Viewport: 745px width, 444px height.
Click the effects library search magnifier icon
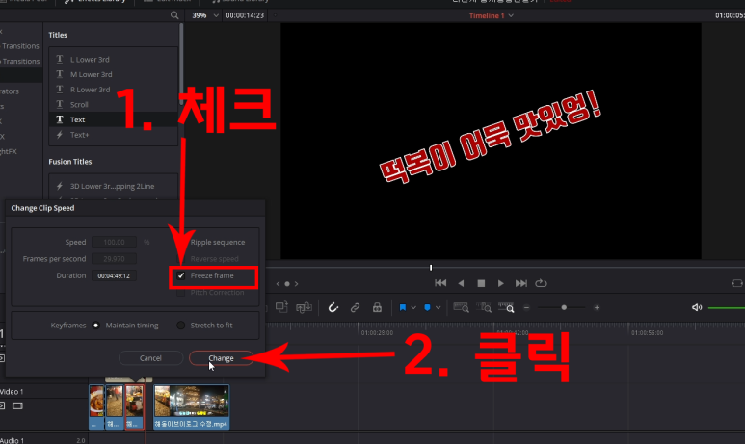pyautogui.click(x=174, y=15)
